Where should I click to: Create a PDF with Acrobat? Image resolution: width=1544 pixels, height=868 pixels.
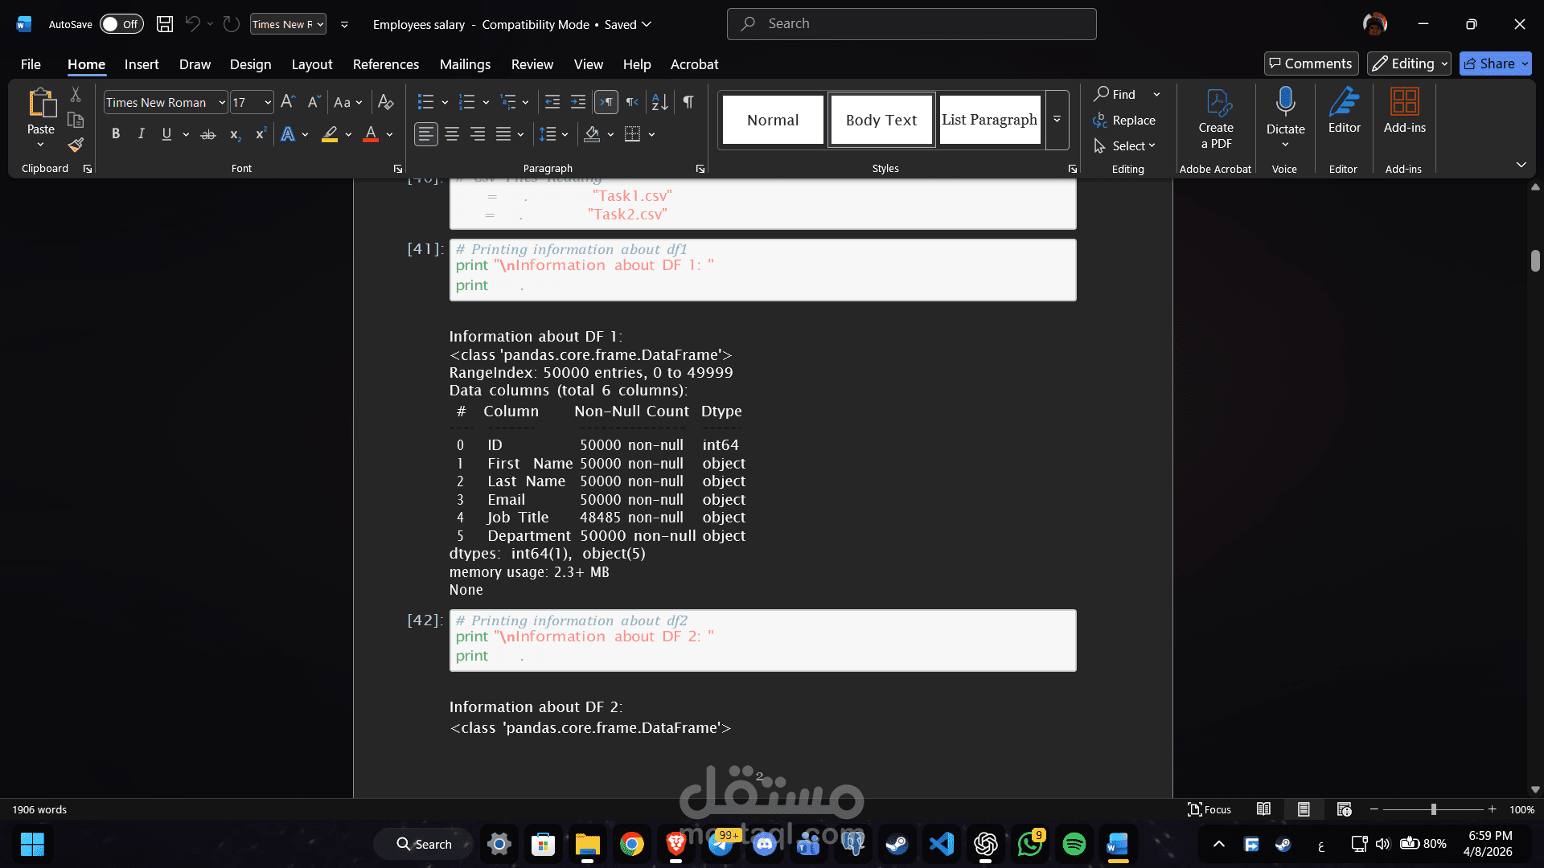tap(1215, 119)
